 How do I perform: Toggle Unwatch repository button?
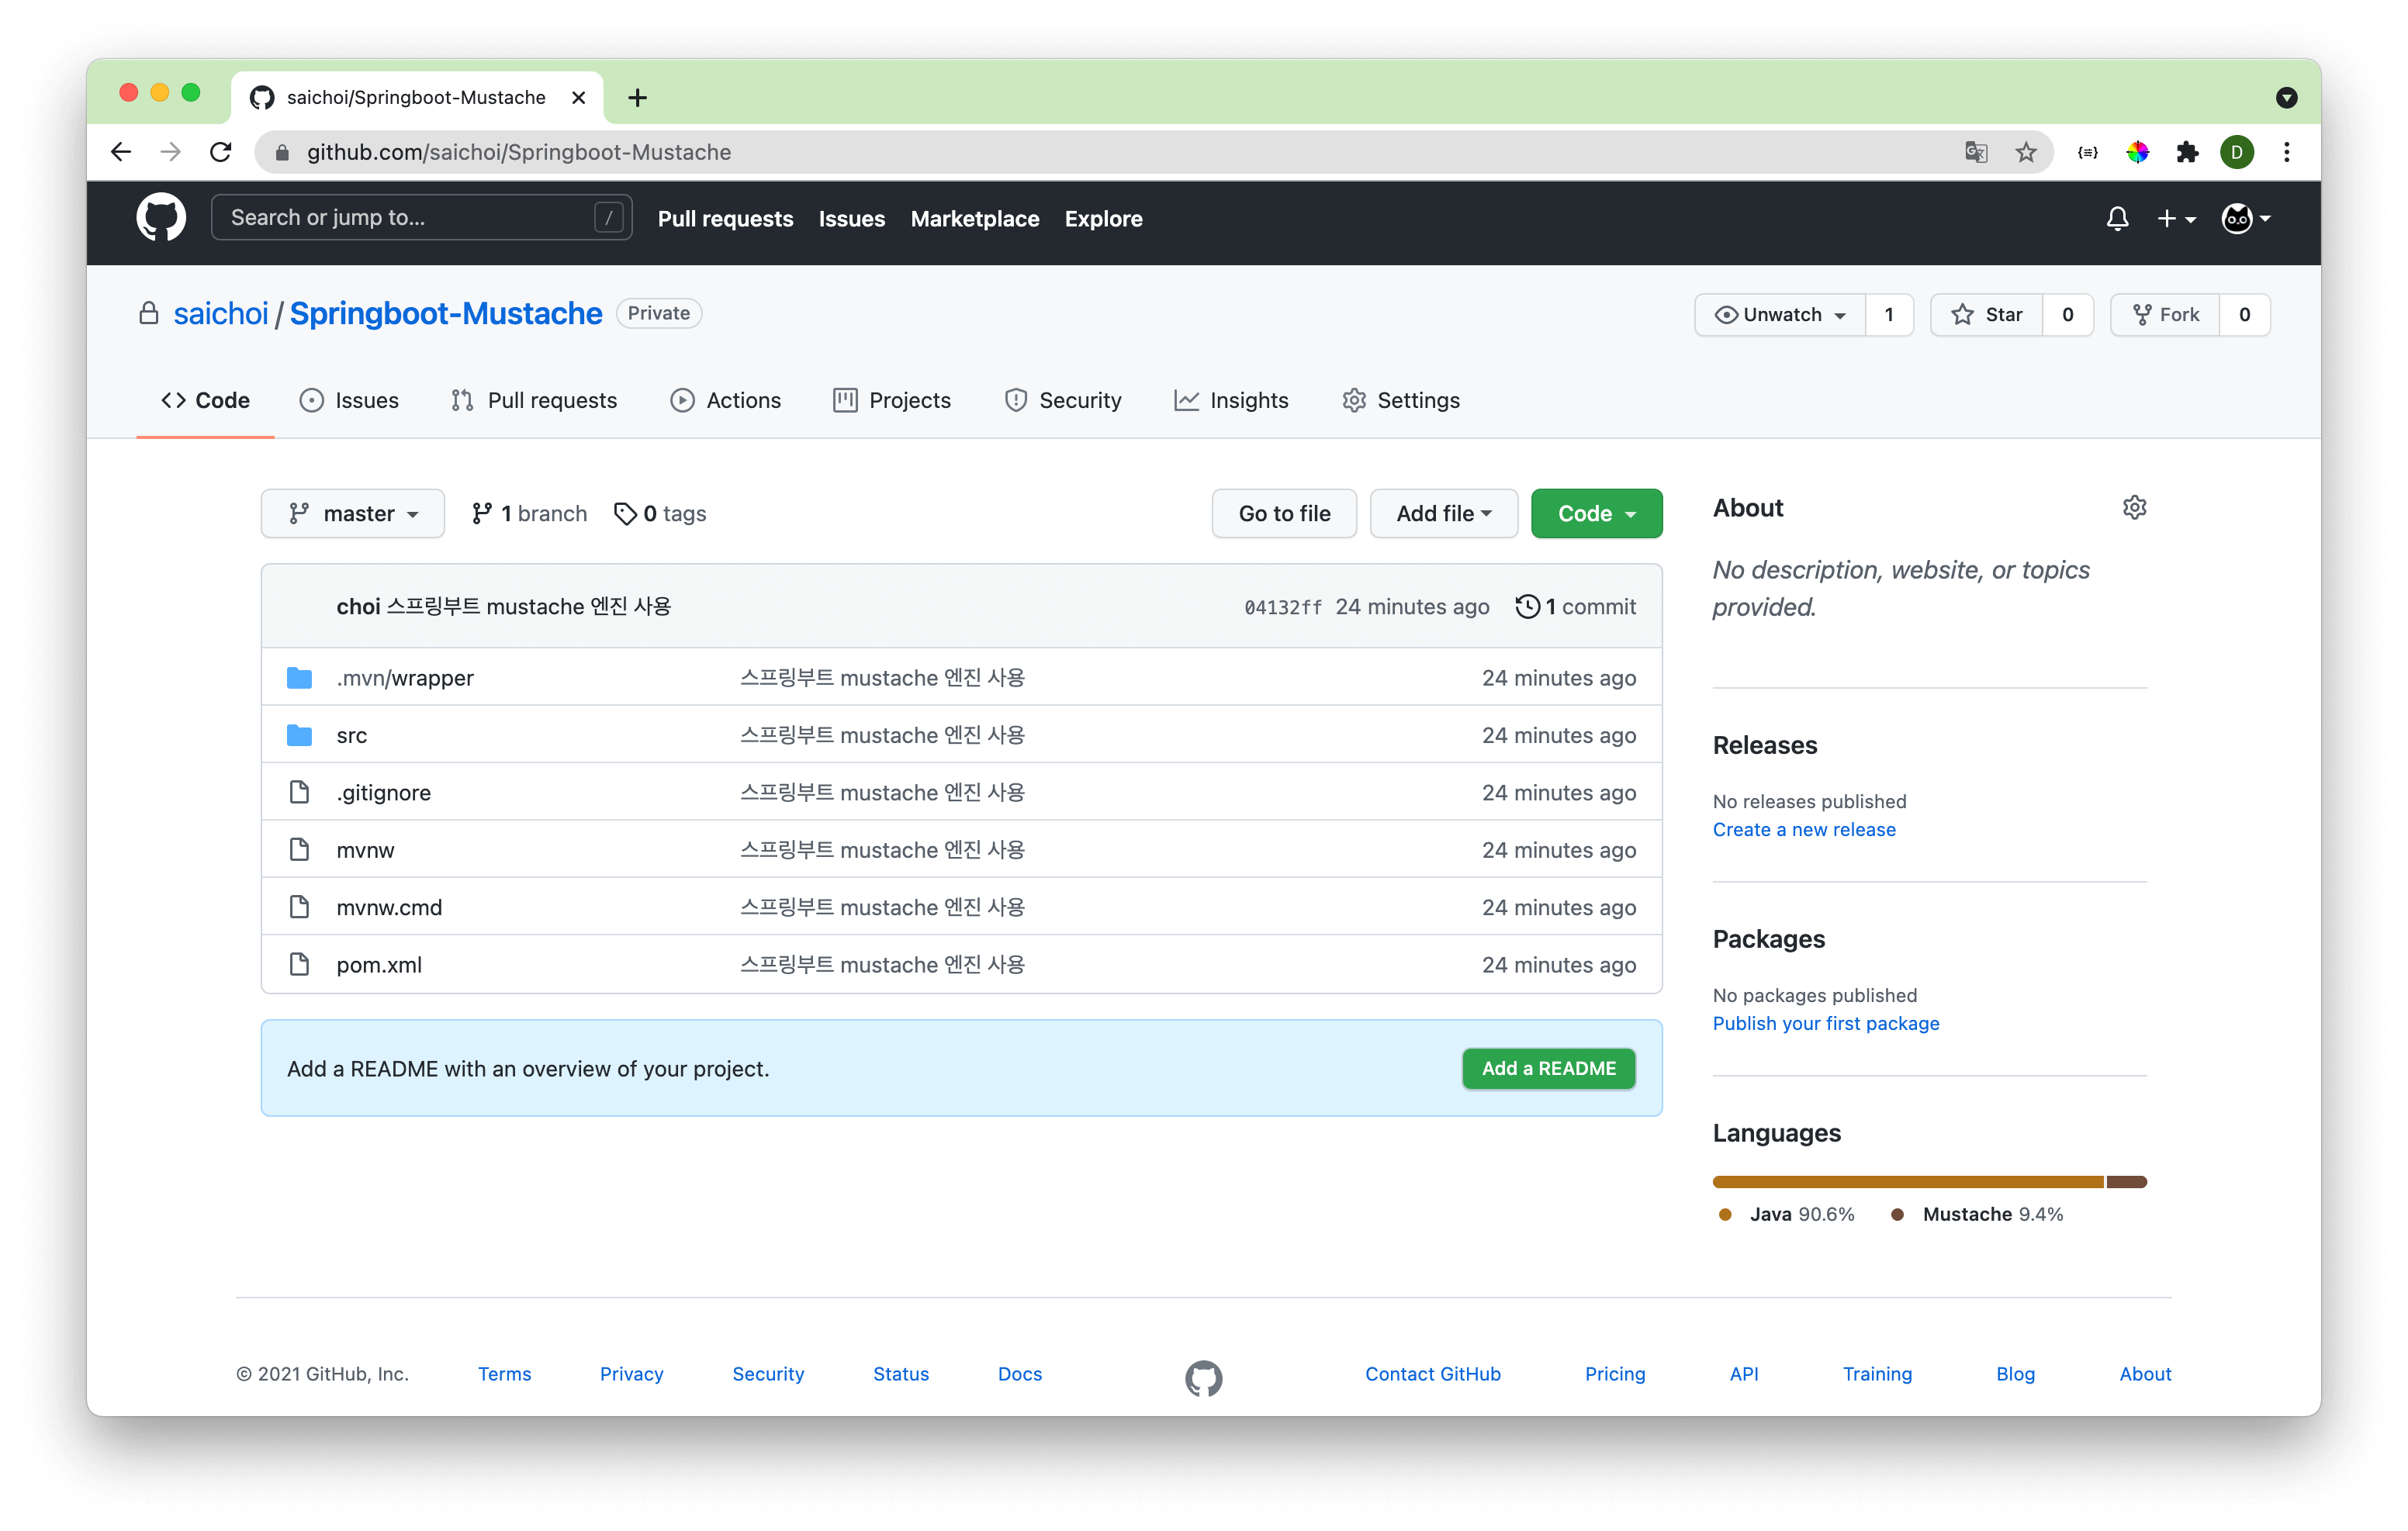click(x=1780, y=314)
